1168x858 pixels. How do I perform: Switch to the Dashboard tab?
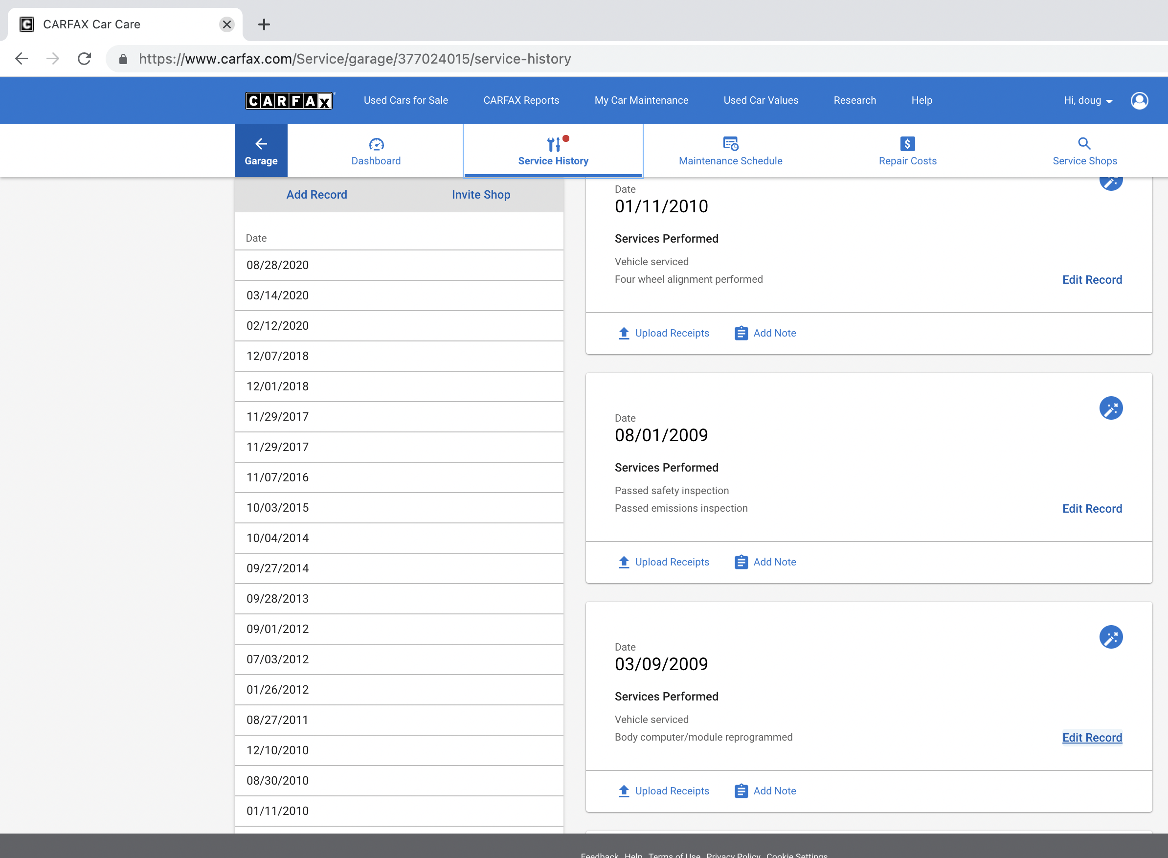376,151
